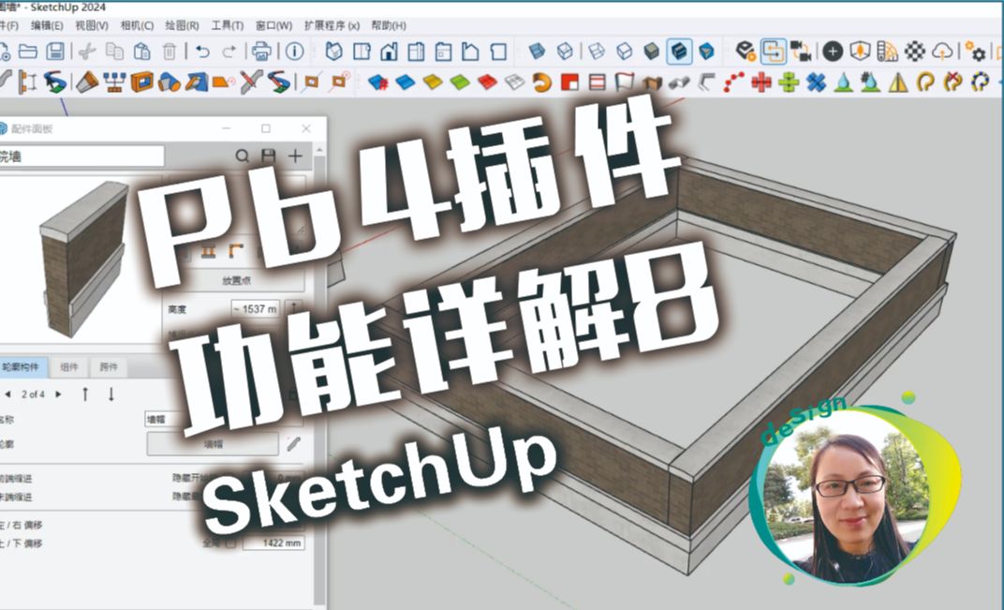Redo using the redo arrow icon
The image size is (1004, 610).
point(228,52)
